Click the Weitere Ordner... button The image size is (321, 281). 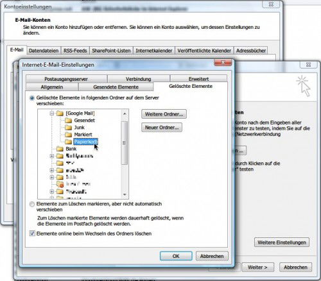coord(164,114)
